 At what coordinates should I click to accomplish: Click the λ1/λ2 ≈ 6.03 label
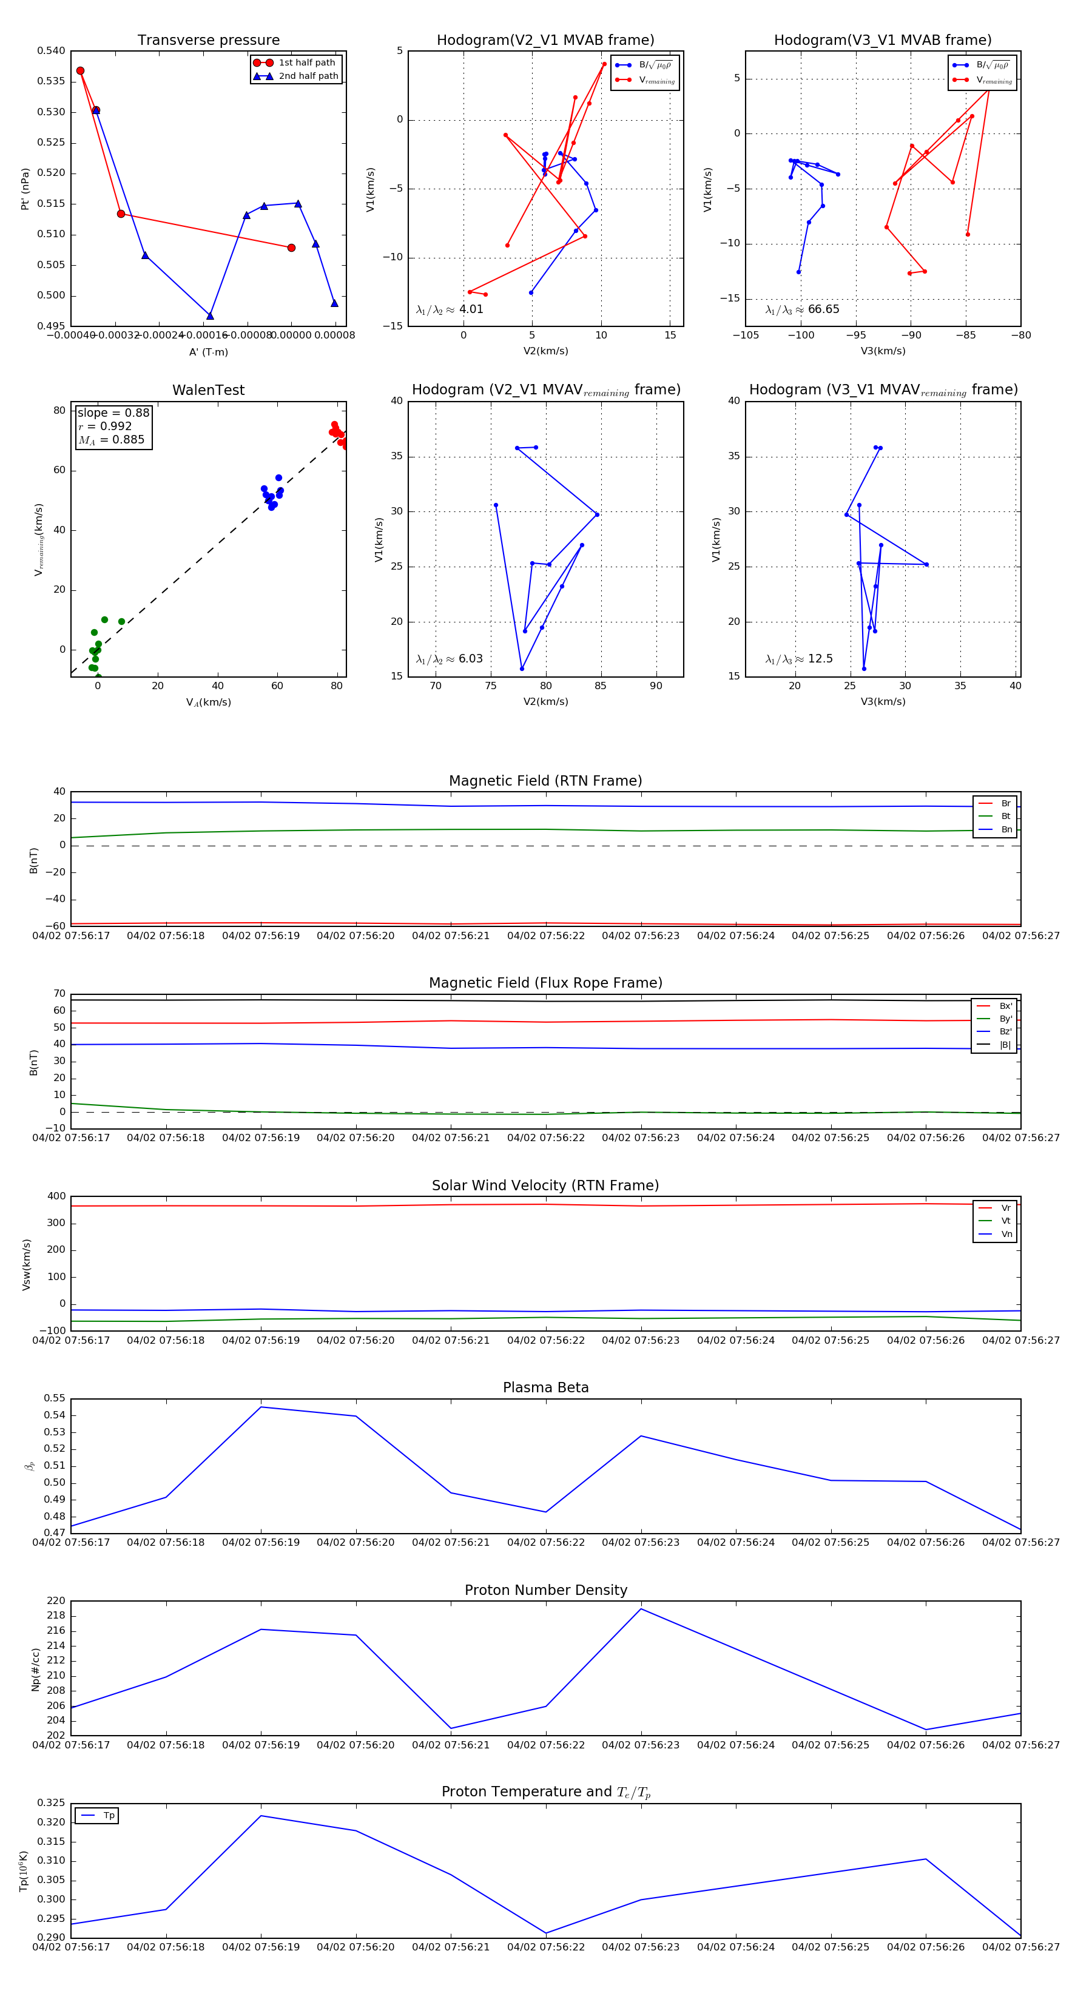[449, 659]
